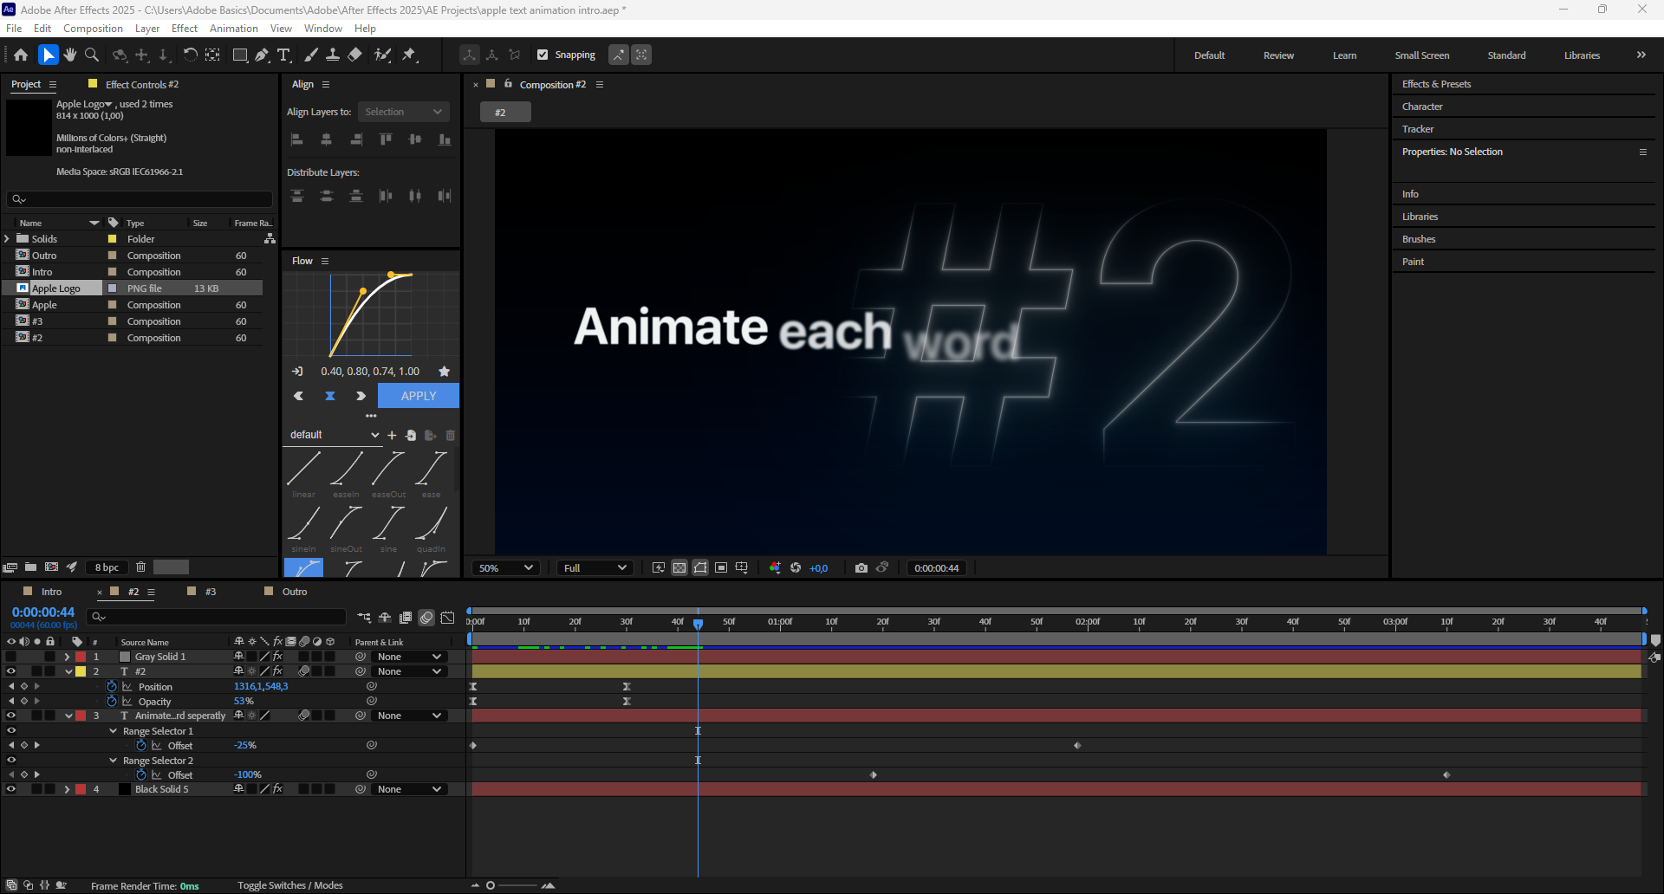Viewport: 1664px width, 894px height.
Task: Select the Horizontal Type tool
Action: point(283,55)
